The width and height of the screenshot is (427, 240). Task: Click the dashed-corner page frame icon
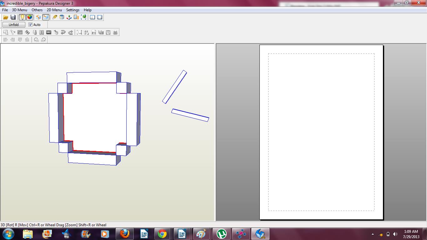coord(79,32)
